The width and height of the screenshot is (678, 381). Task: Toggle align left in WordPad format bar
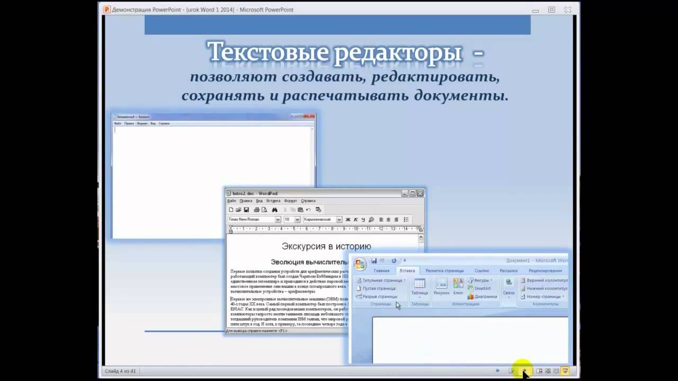[x=381, y=220]
